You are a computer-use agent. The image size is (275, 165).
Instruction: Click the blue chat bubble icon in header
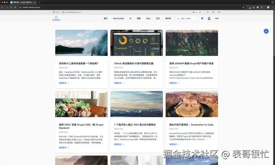click(202, 18)
